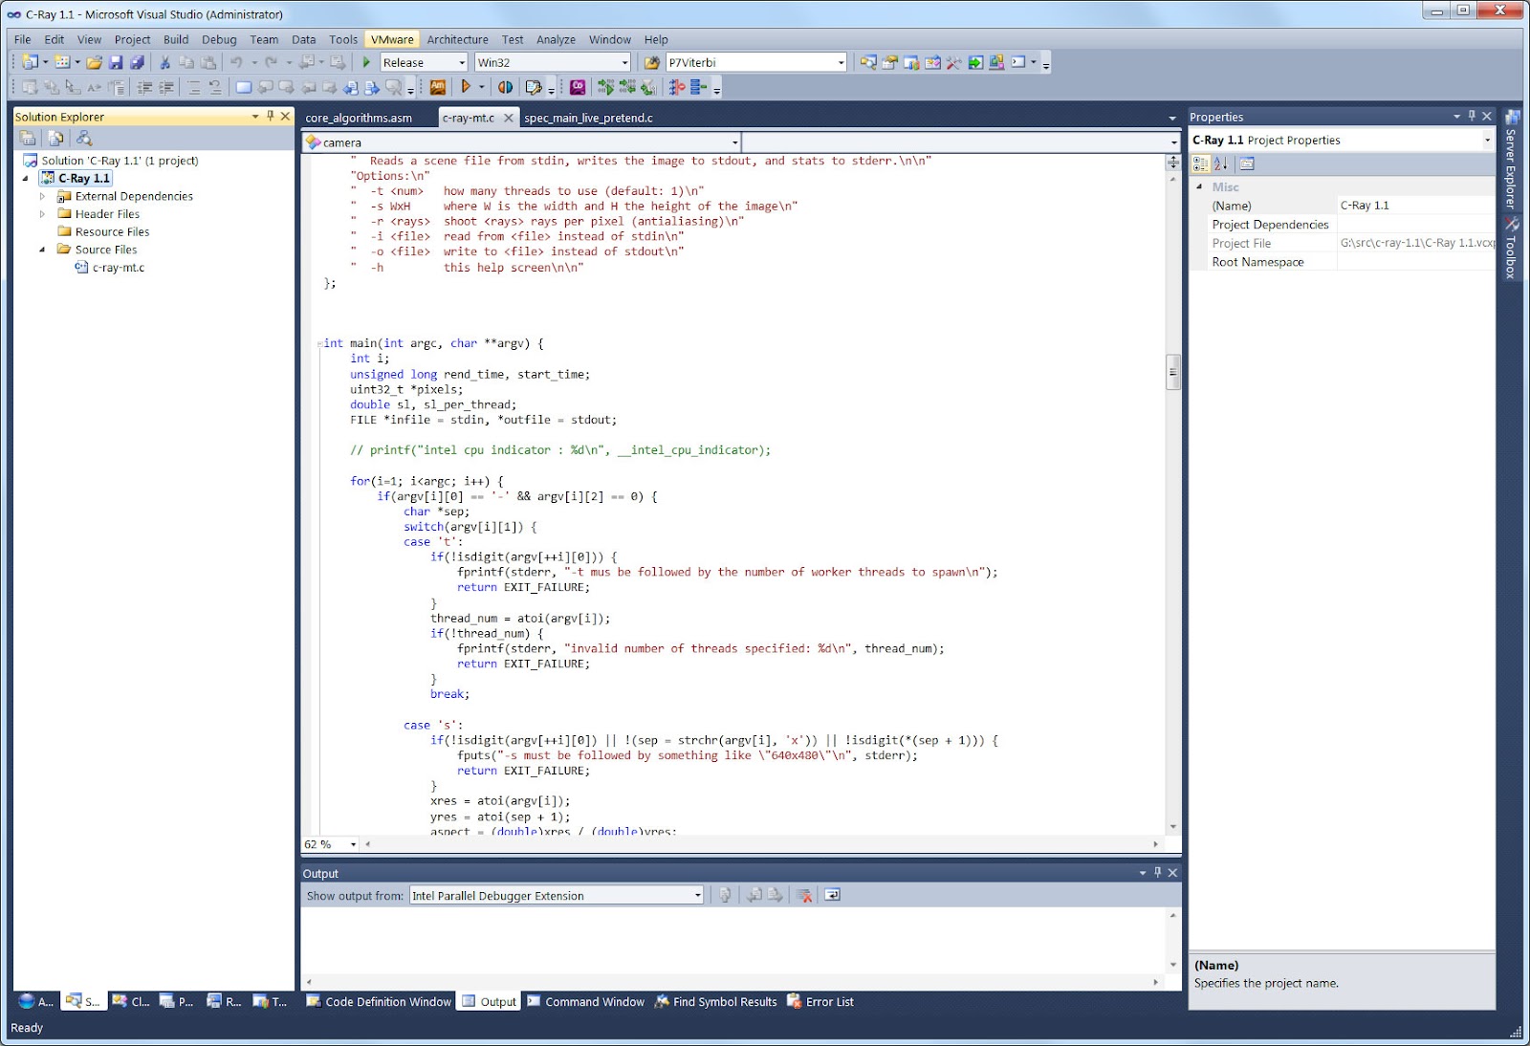Screen dimensions: 1530x1046
Task: Collapse the Source Files folder
Action: 42,250
